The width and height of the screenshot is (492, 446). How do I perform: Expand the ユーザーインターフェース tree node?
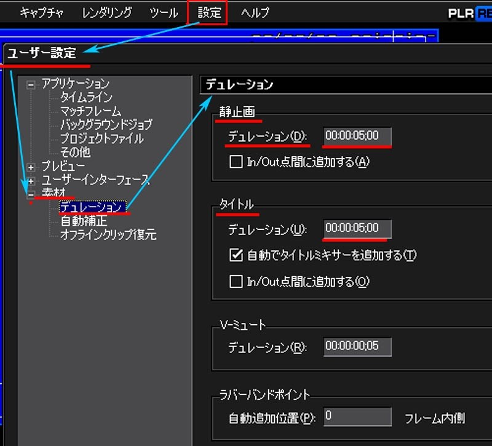31,181
